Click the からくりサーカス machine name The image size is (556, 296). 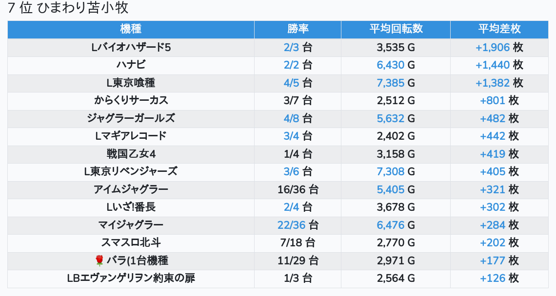point(131,101)
